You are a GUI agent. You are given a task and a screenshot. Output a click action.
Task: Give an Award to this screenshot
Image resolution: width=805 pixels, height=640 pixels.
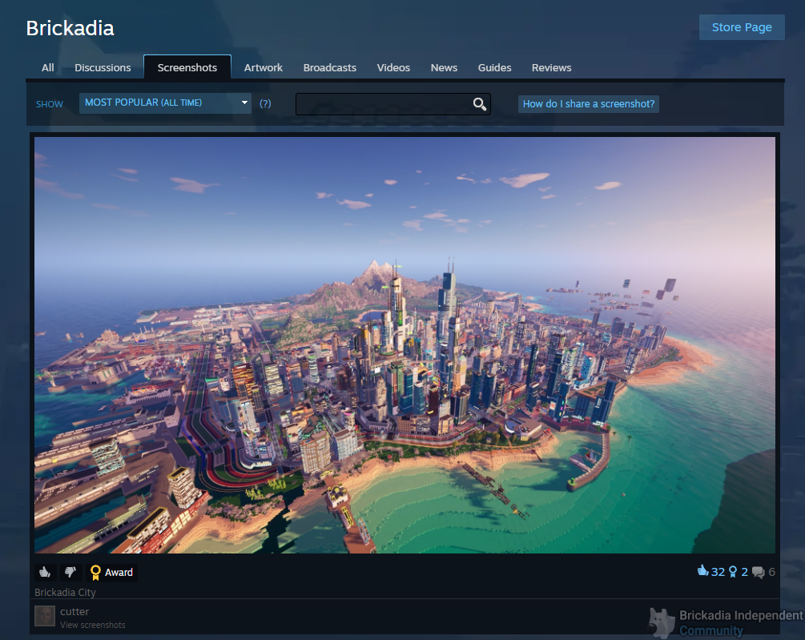(x=111, y=573)
